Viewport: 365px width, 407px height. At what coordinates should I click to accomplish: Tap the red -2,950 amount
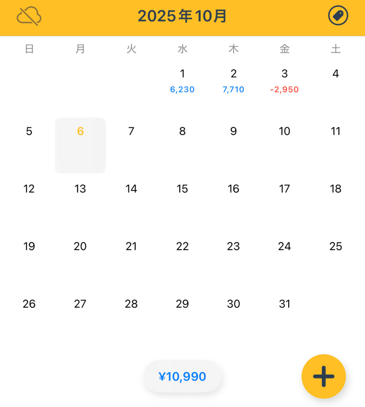[x=285, y=90]
